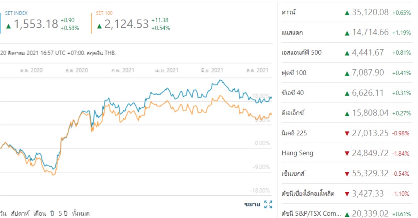Select the 5 ปี time range

click(63, 214)
